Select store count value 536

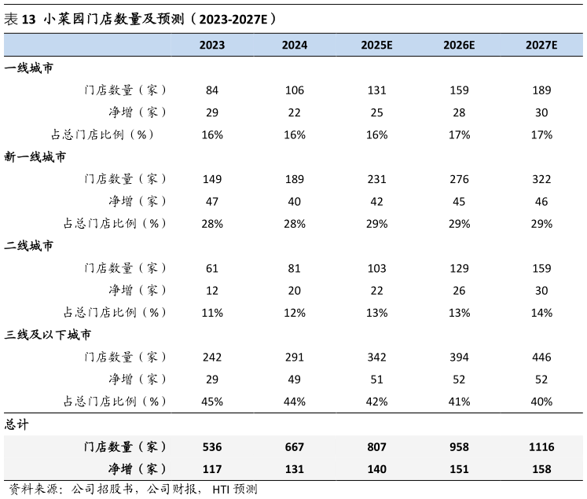click(211, 447)
